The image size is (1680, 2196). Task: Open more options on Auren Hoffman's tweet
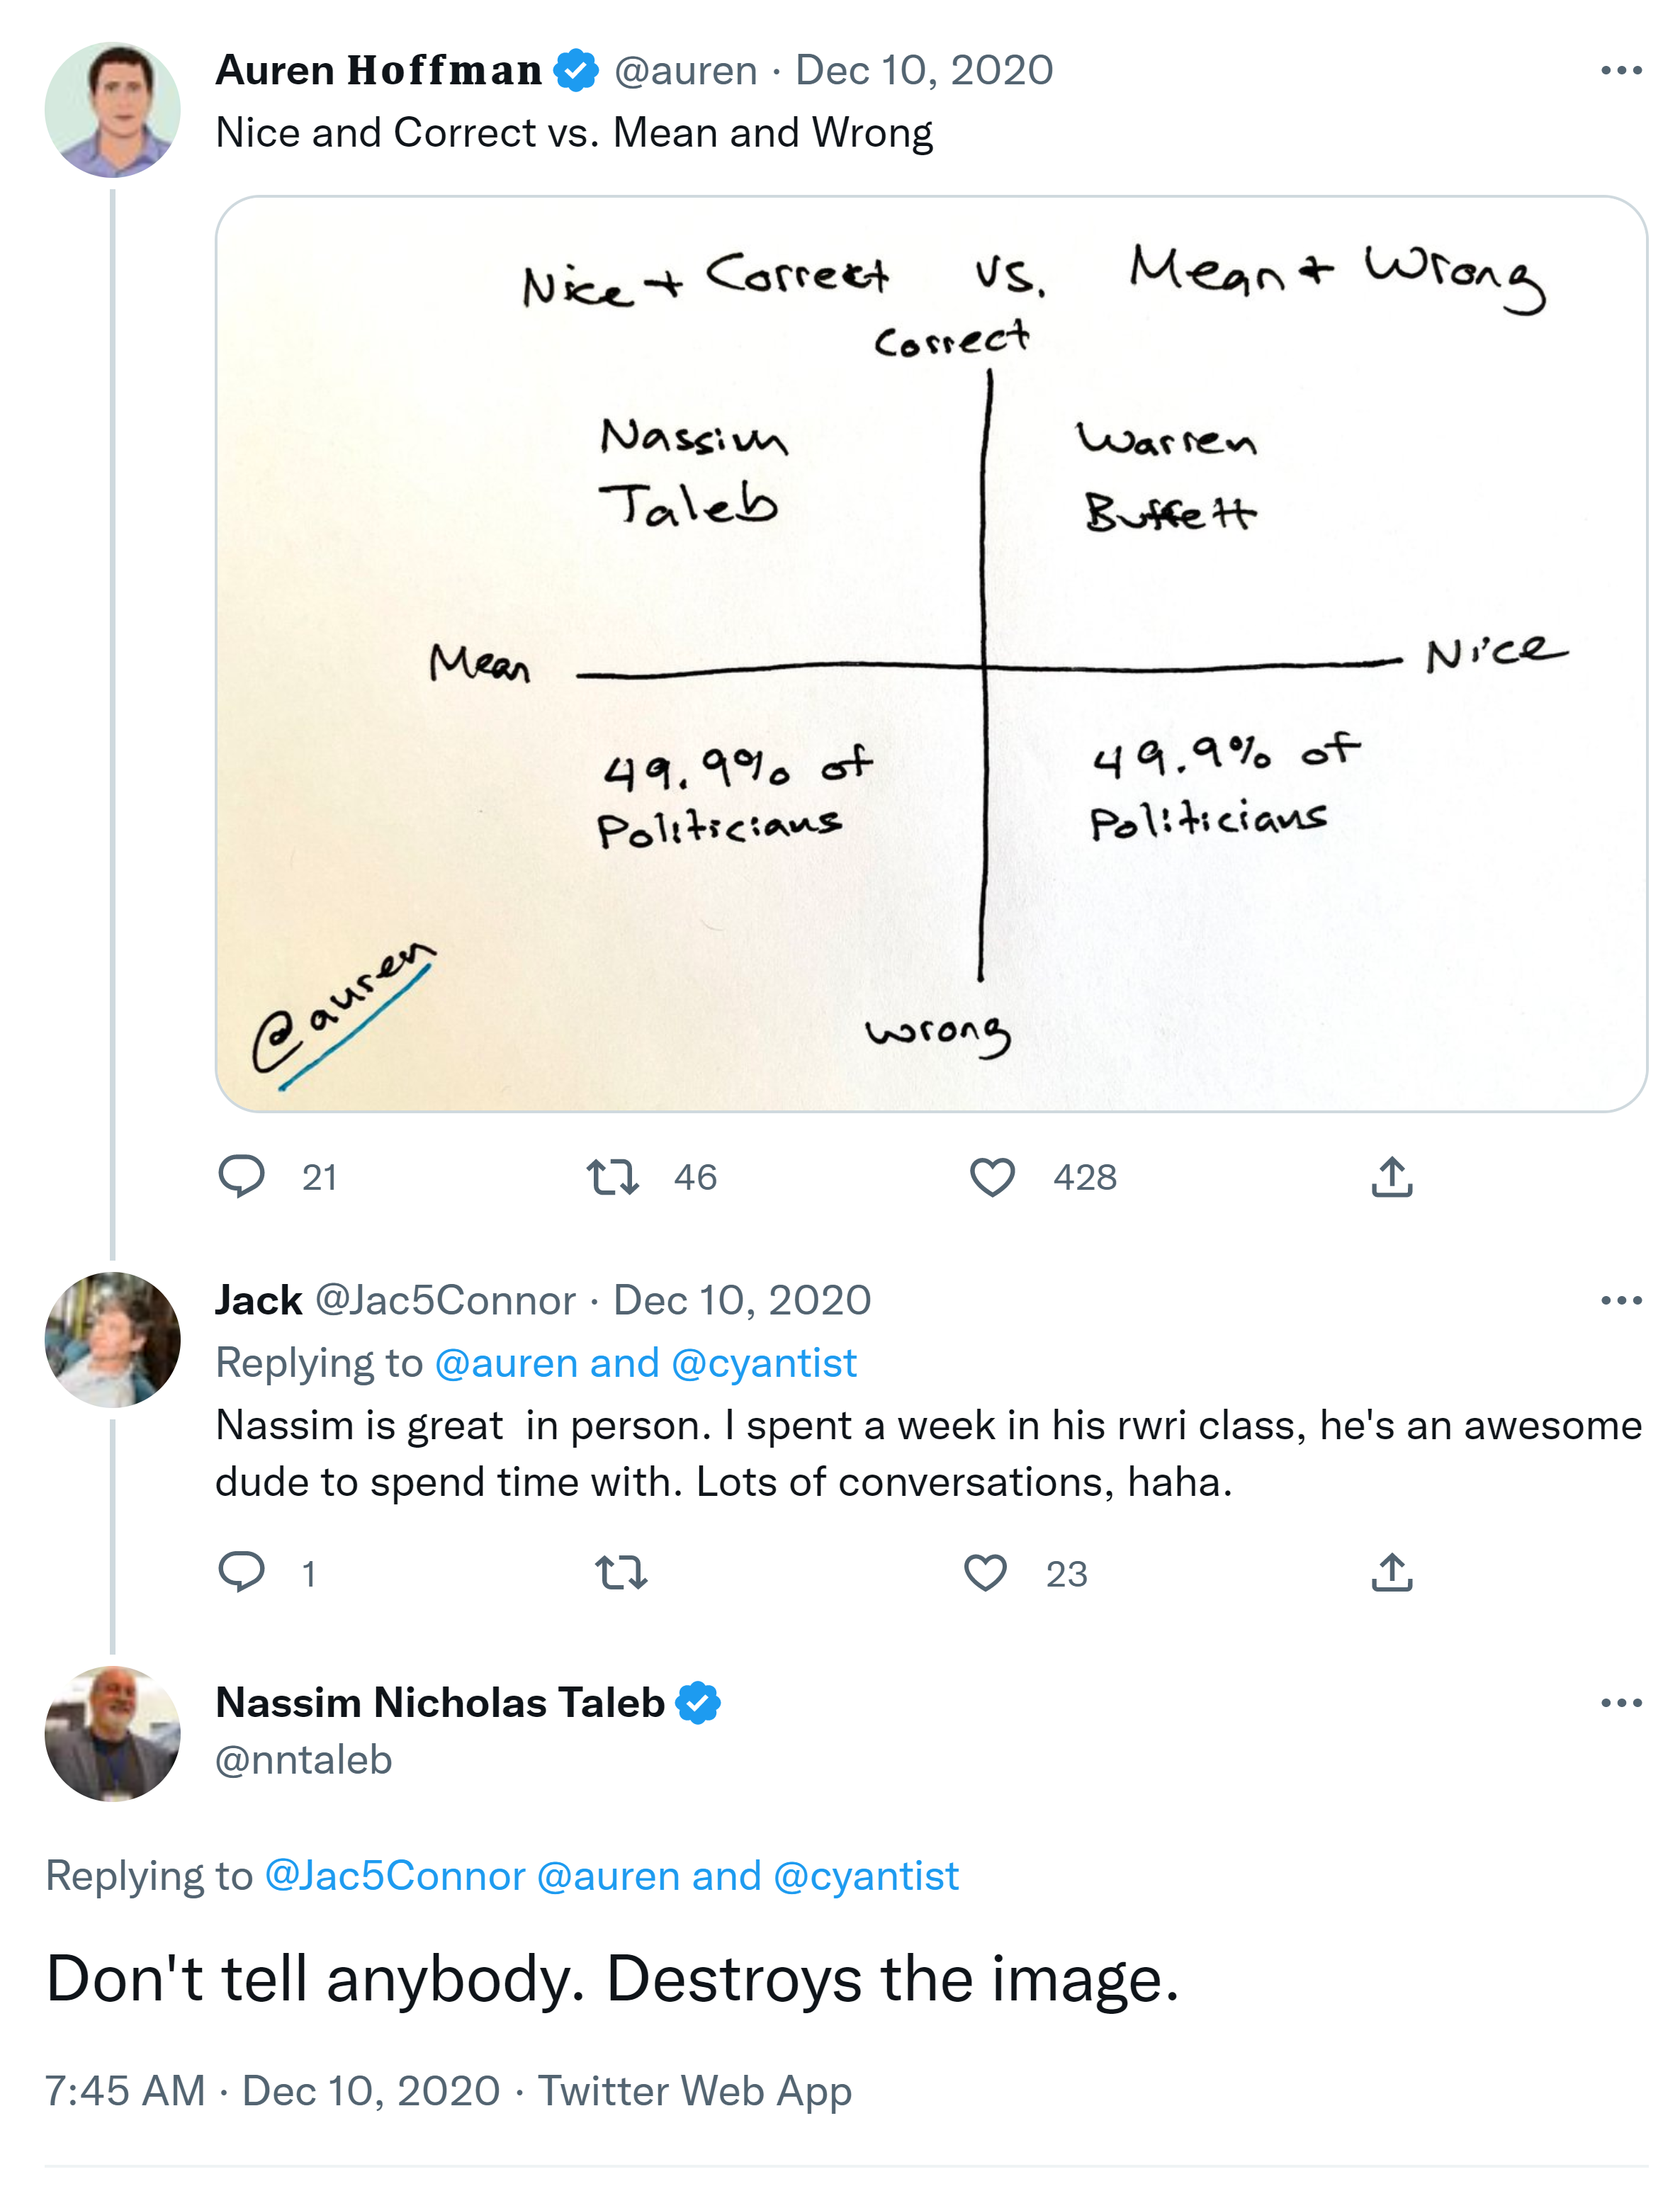pyautogui.click(x=1620, y=70)
